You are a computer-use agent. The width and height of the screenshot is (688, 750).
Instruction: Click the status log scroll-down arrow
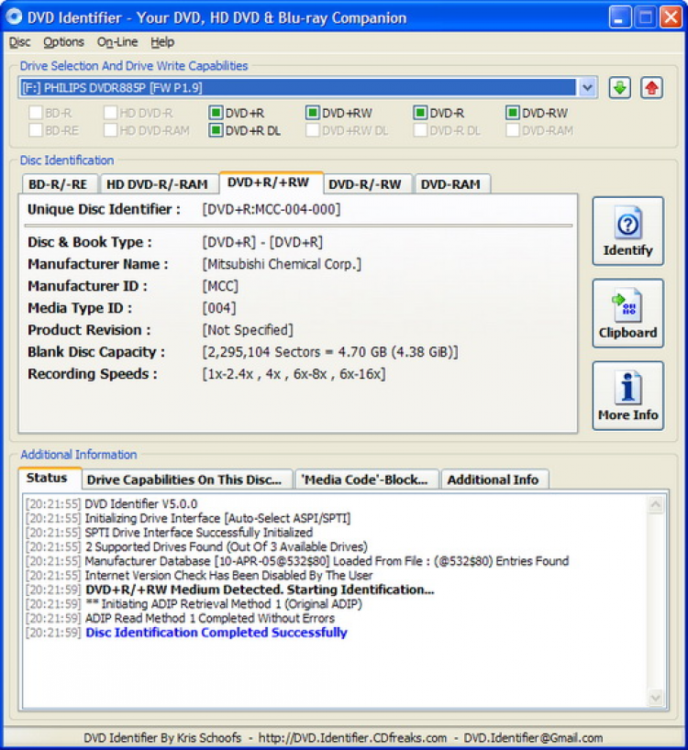pyautogui.click(x=656, y=698)
